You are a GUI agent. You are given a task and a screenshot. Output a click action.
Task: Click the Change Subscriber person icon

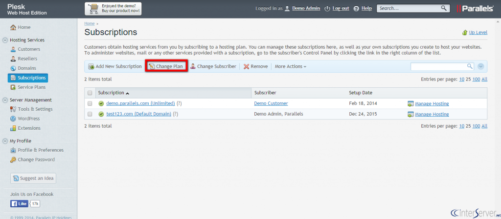click(x=193, y=66)
